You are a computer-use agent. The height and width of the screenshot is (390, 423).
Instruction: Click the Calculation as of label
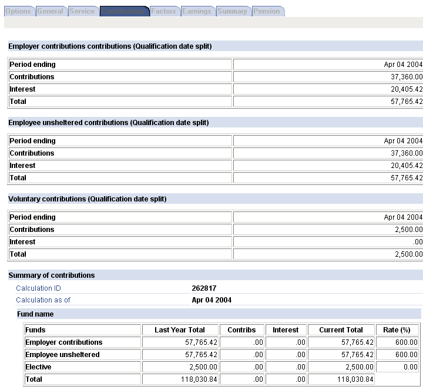43,300
